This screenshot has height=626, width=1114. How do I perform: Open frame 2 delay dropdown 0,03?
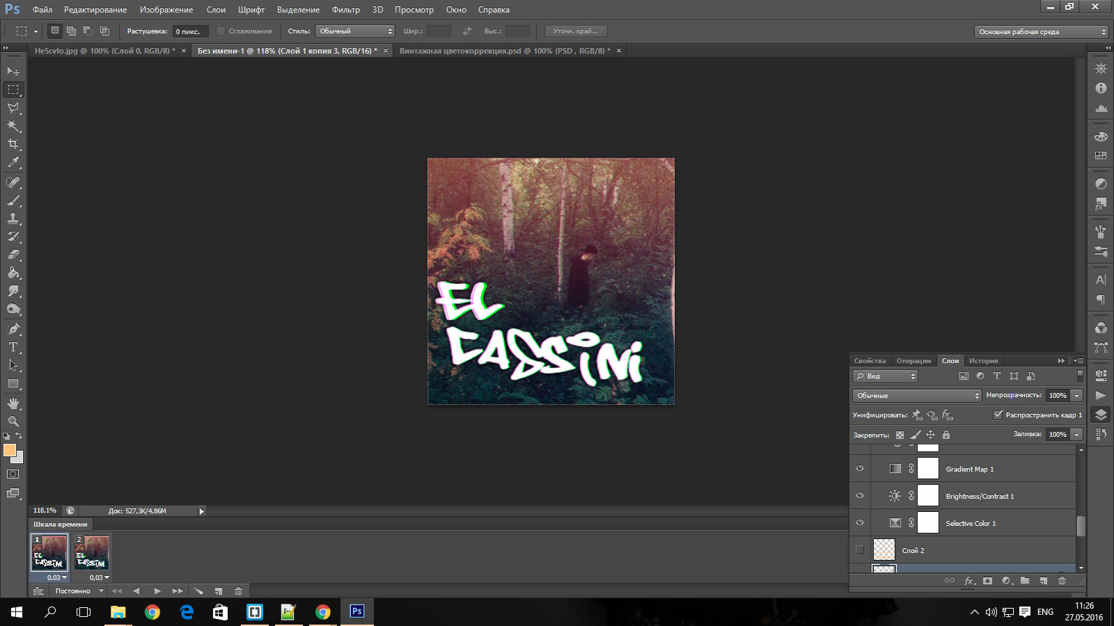pyautogui.click(x=99, y=577)
